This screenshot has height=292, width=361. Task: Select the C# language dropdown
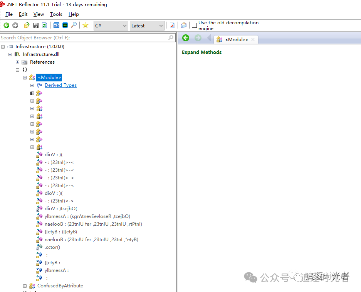[x=111, y=25]
